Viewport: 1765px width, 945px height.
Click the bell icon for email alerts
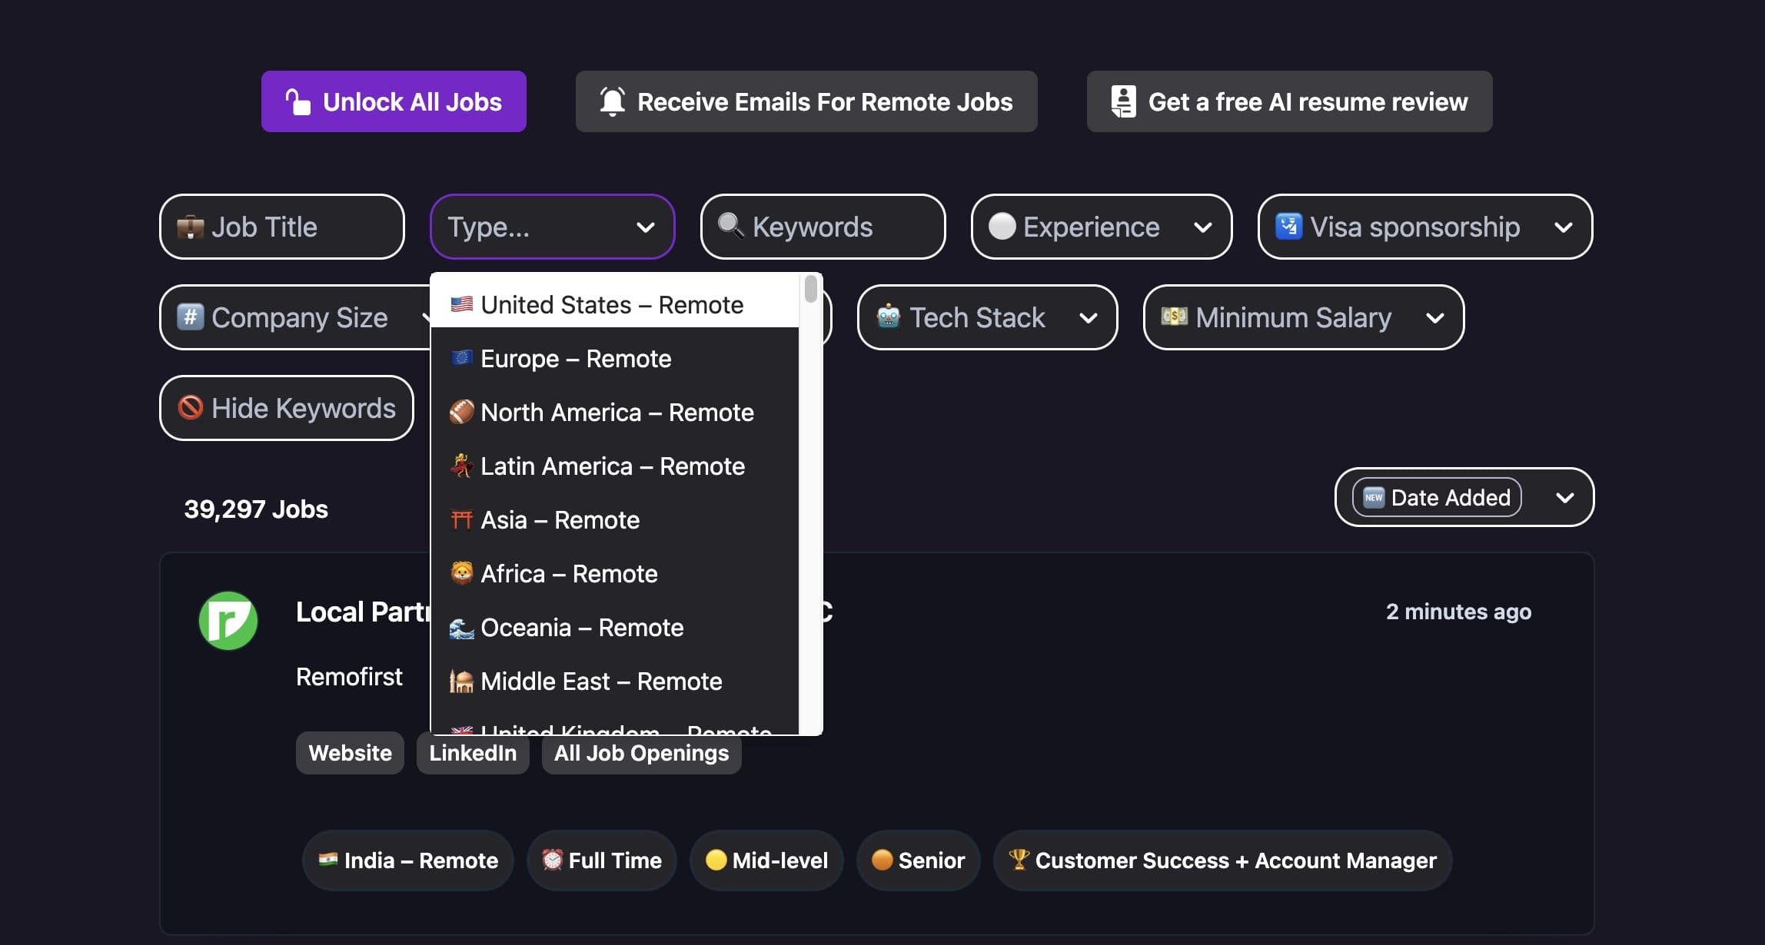pos(613,101)
